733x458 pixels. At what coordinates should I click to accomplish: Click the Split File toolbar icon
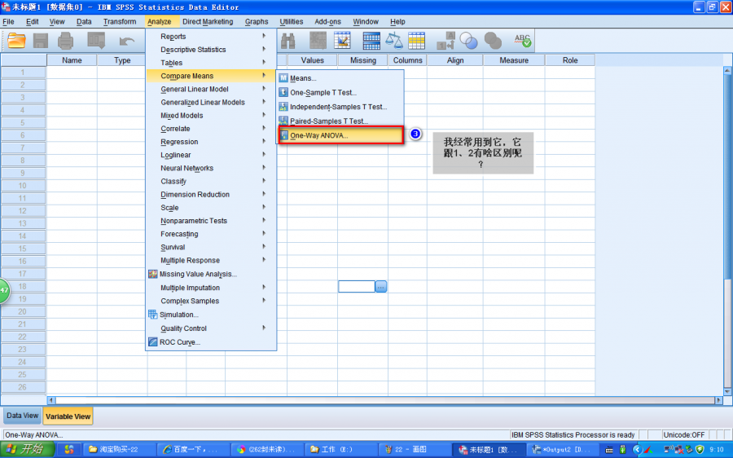371,41
